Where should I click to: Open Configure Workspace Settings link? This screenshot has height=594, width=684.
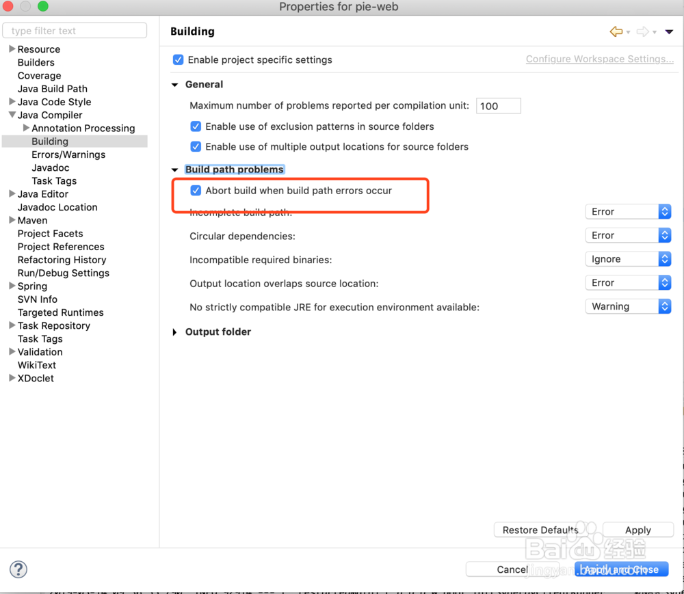599,59
